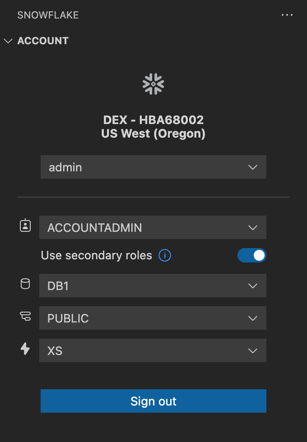The width and height of the screenshot is (307, 442).
Task: Open the XS warehouse size dropdown
Action: click(153, 350)
